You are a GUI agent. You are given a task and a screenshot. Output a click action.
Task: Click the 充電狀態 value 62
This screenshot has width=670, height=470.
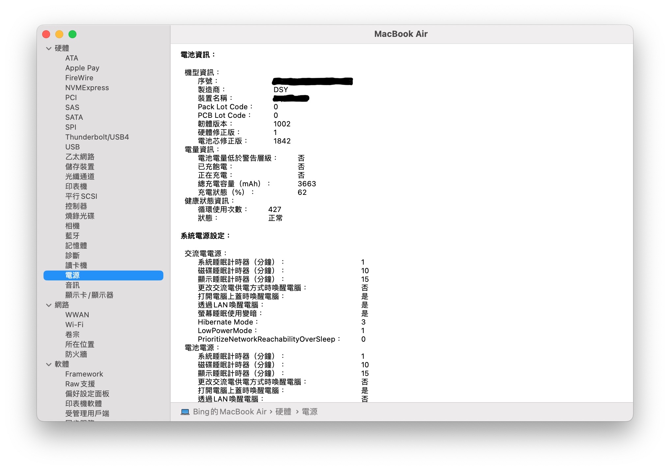point(302,193)
